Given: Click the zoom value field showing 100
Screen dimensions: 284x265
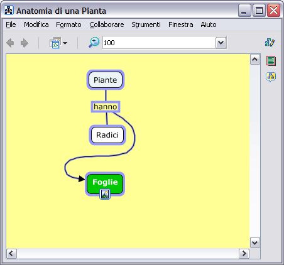Looking at the screenshot, I should (159, 43).
